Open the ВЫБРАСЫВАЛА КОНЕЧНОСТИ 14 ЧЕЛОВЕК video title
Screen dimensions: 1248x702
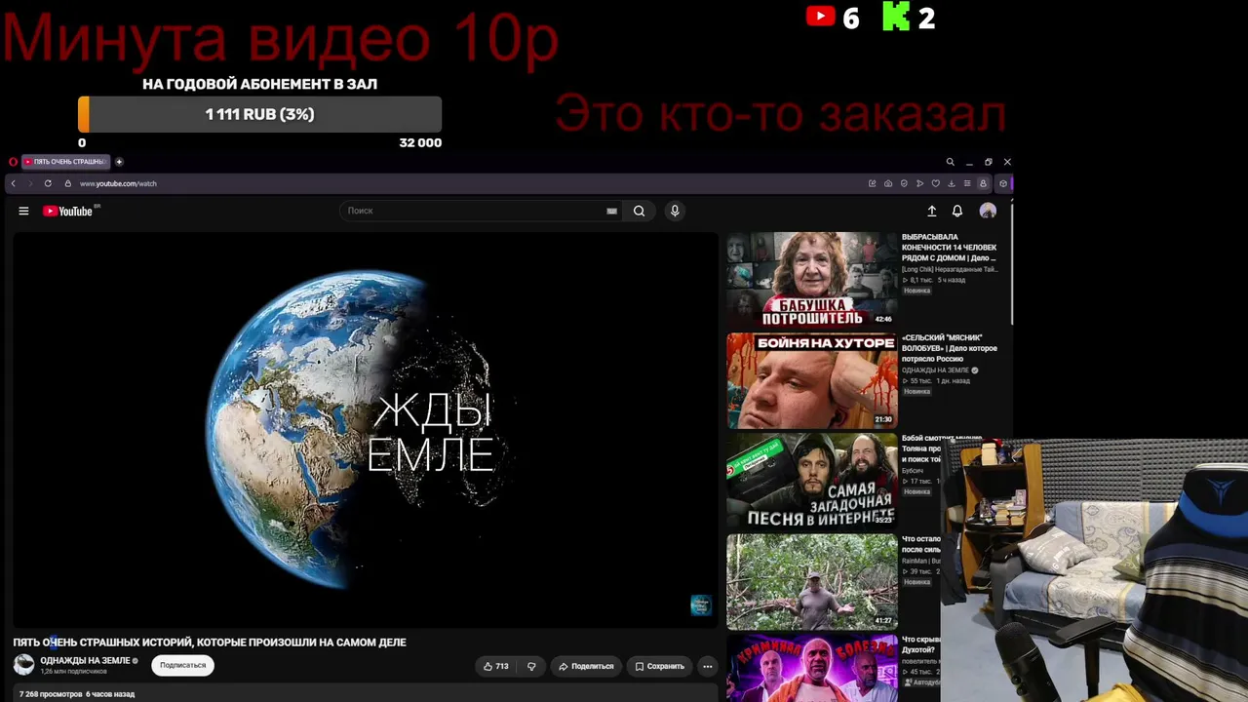coord(950,248)
